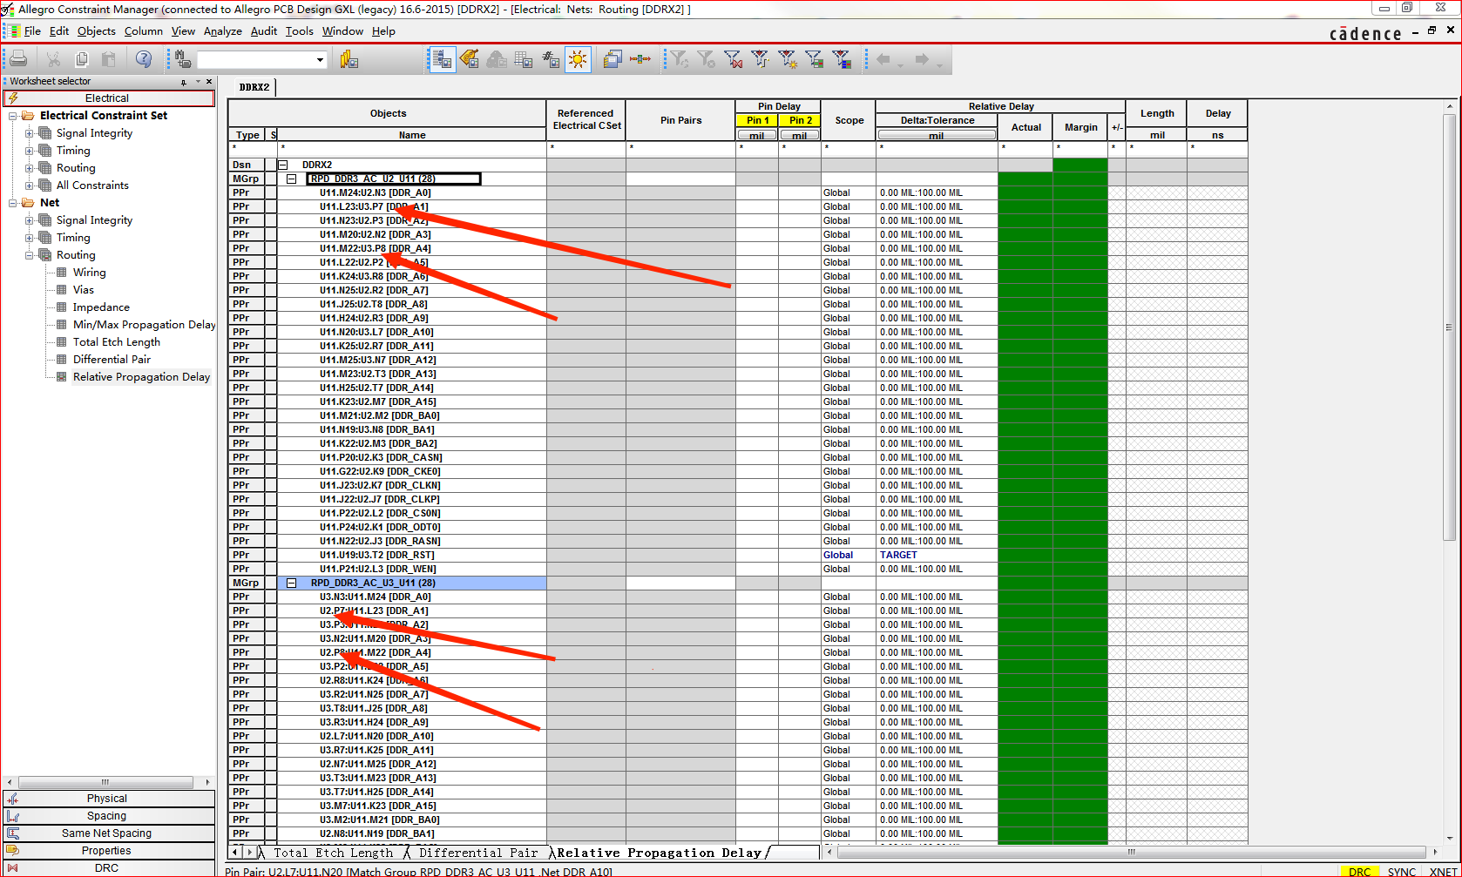Screen dimensions: 1462x877
Task: Open the Same Net Spacing section
Action: [107, 833]
